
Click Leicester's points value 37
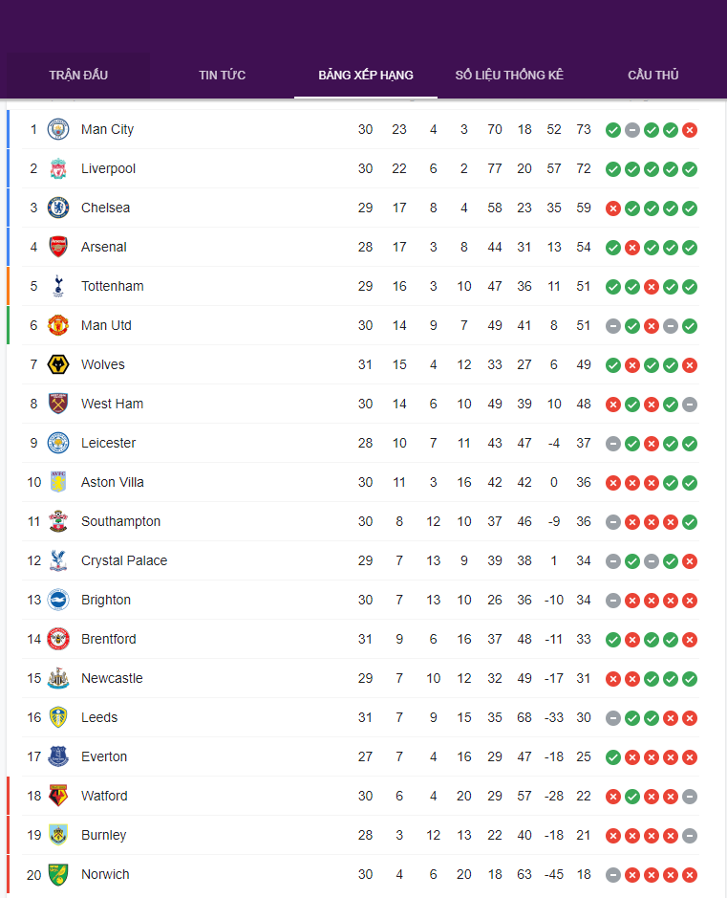click(x=584, y=443)
